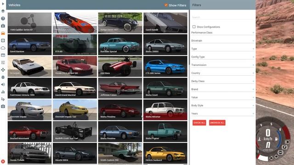Pick the yellow Chevrolet Impala Taxi
Viewport: 294px width, 165px height.
tap(75, 110)
